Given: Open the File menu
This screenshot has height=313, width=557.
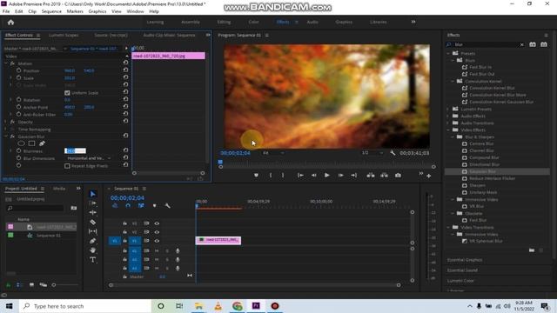Looking at the screenshot, I should pos(6,11).
